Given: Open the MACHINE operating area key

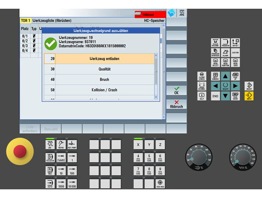Looking at the screenshot, I should tap(215, 43).
